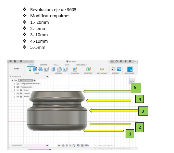The height and width of the screenshot is (153, 174).
Task: Select the Extrude tool
Action: coord(35,69)
